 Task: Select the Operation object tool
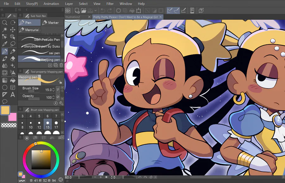coord(5,37)
